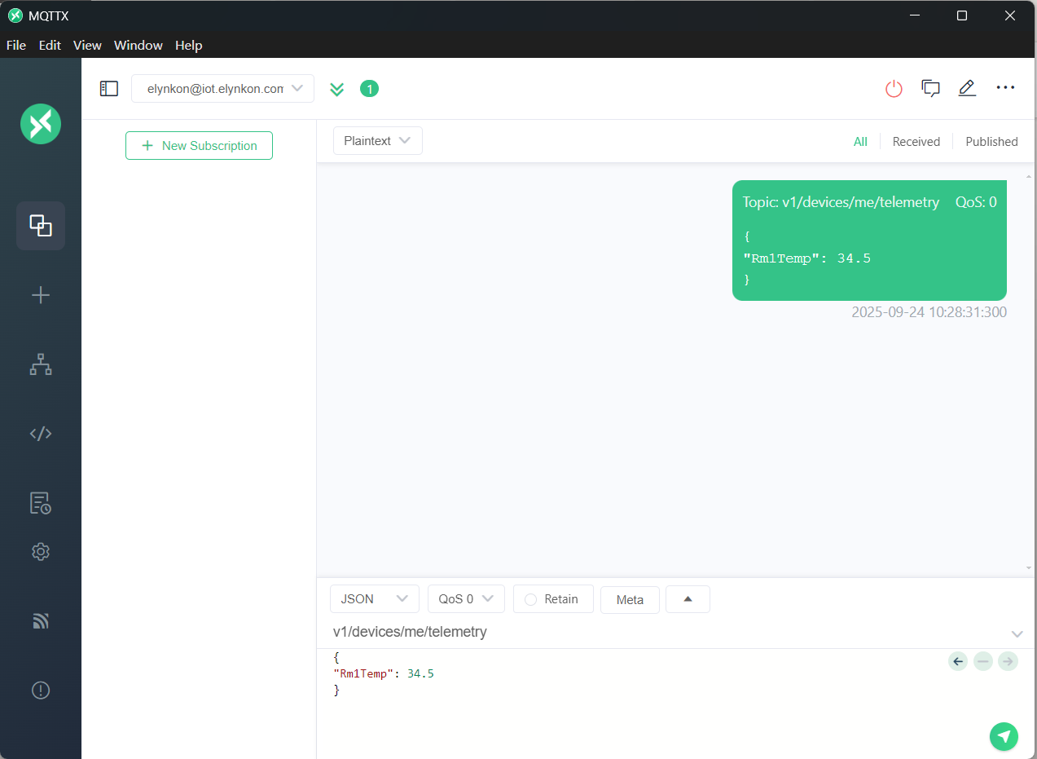Edit the connection with the pencil icon
The height and width of the screenshot is (759, 1037).
tap(967, 88)
